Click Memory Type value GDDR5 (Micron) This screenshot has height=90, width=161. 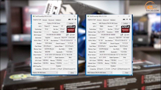click(x=49, y=49)
